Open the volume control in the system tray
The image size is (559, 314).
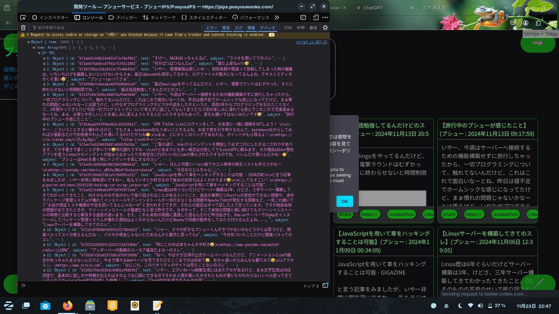480,306
